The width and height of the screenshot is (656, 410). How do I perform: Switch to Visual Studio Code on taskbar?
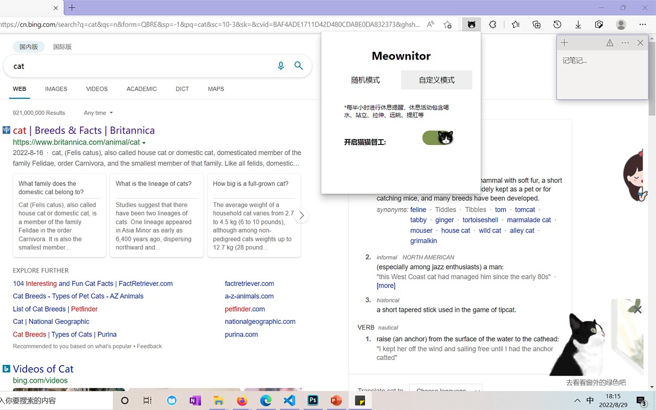289,401
